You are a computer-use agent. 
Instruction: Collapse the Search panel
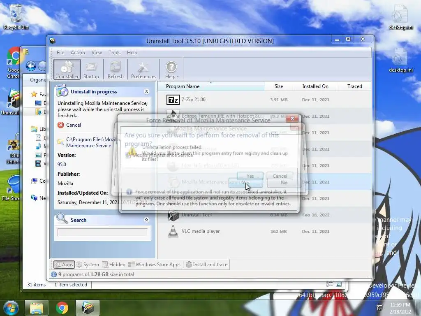(x=147, y=220)
